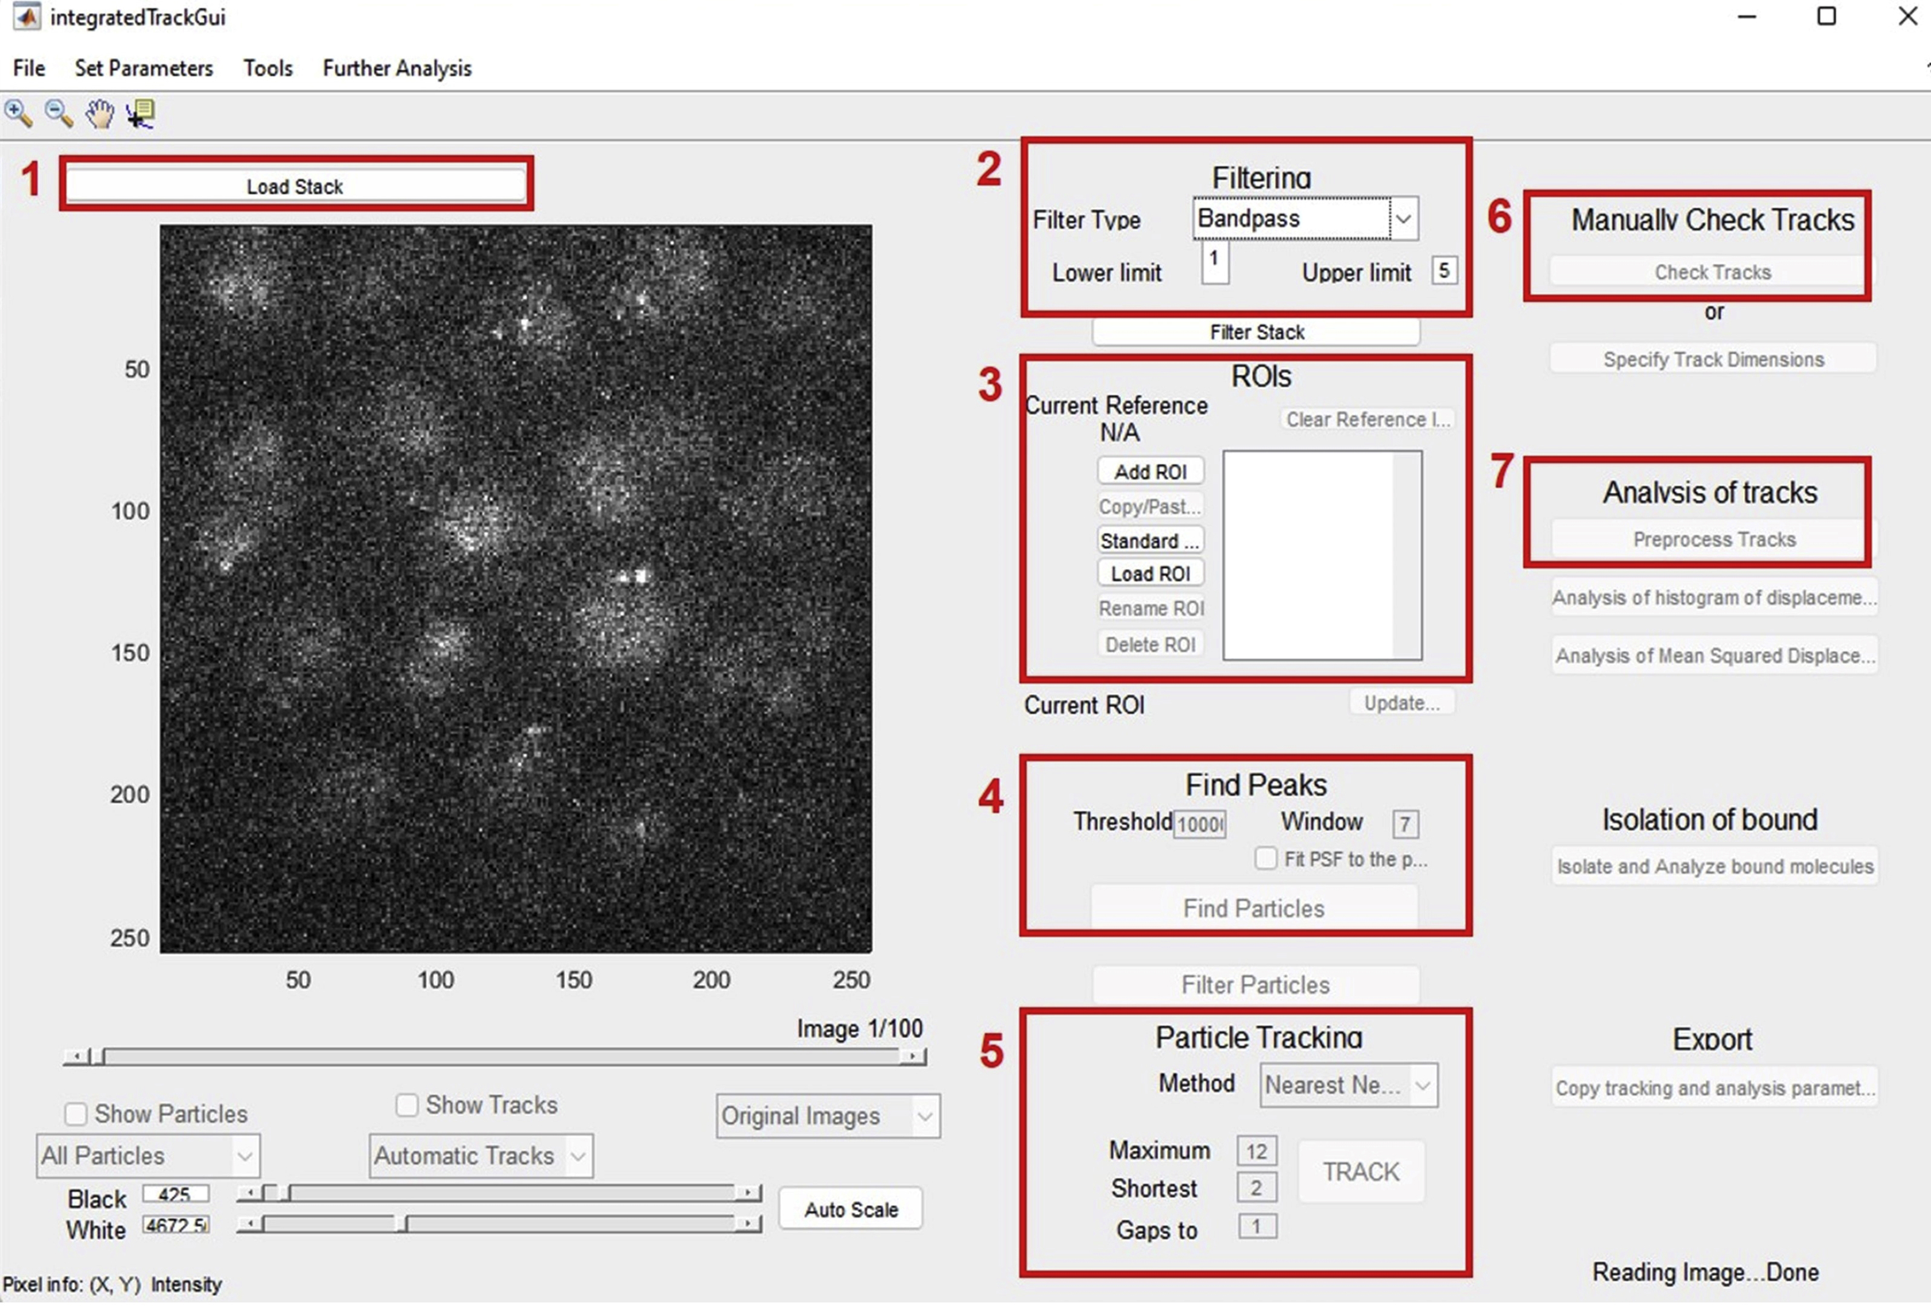The width and height of the screenshot is (1931, 1306).
Task: Open the Original Images dropdown
Action: click(925, 1116)
